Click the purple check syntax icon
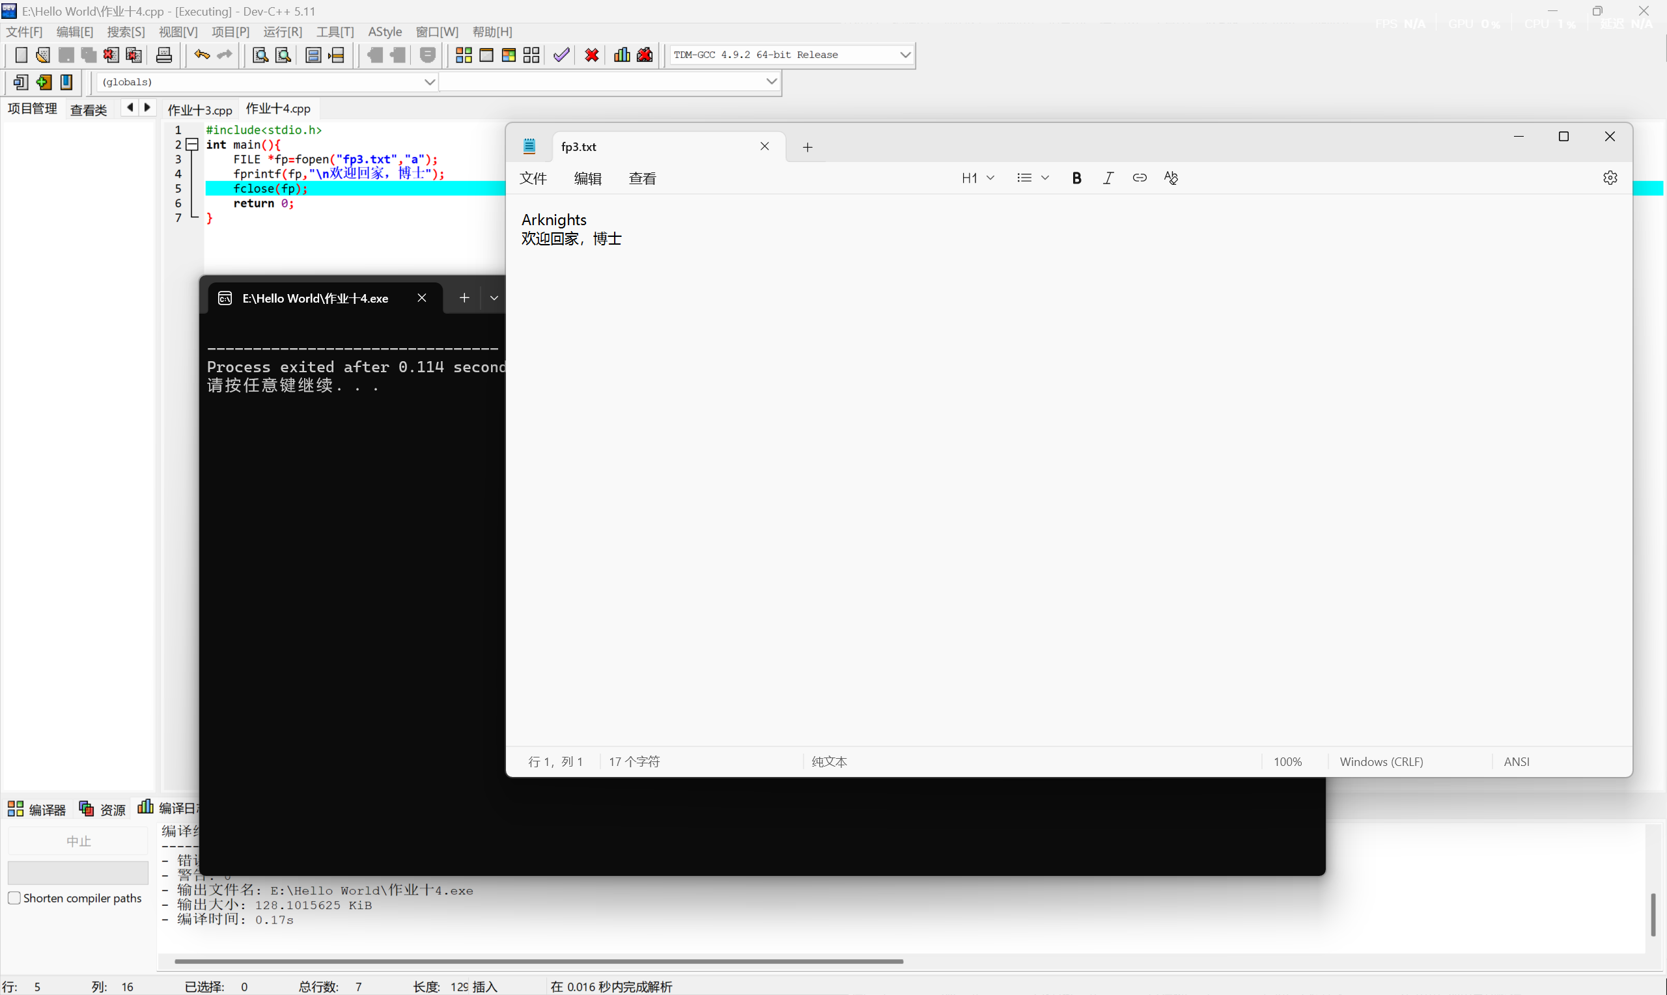 click(561, 55)
